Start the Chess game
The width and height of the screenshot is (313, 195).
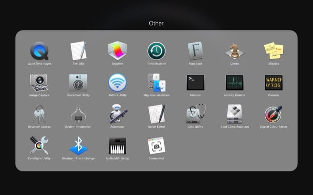pyautogui.click(x=235, y=51)
